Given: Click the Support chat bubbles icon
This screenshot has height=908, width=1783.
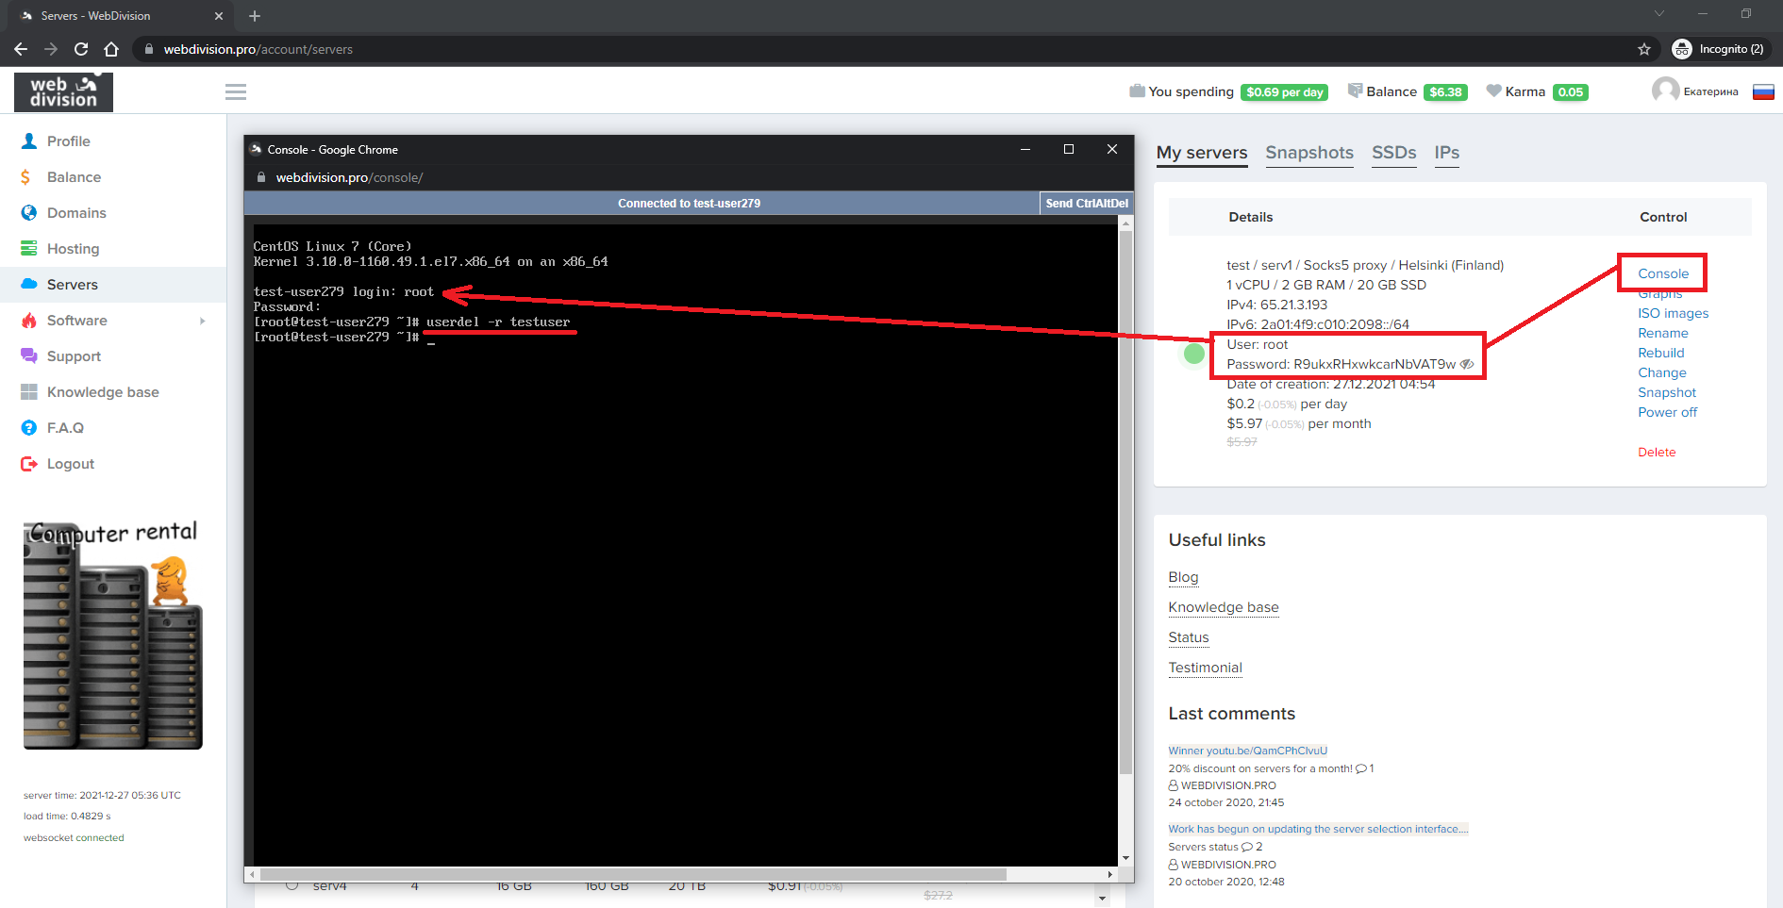Looking at the screenshot, I should coord(29,356).
